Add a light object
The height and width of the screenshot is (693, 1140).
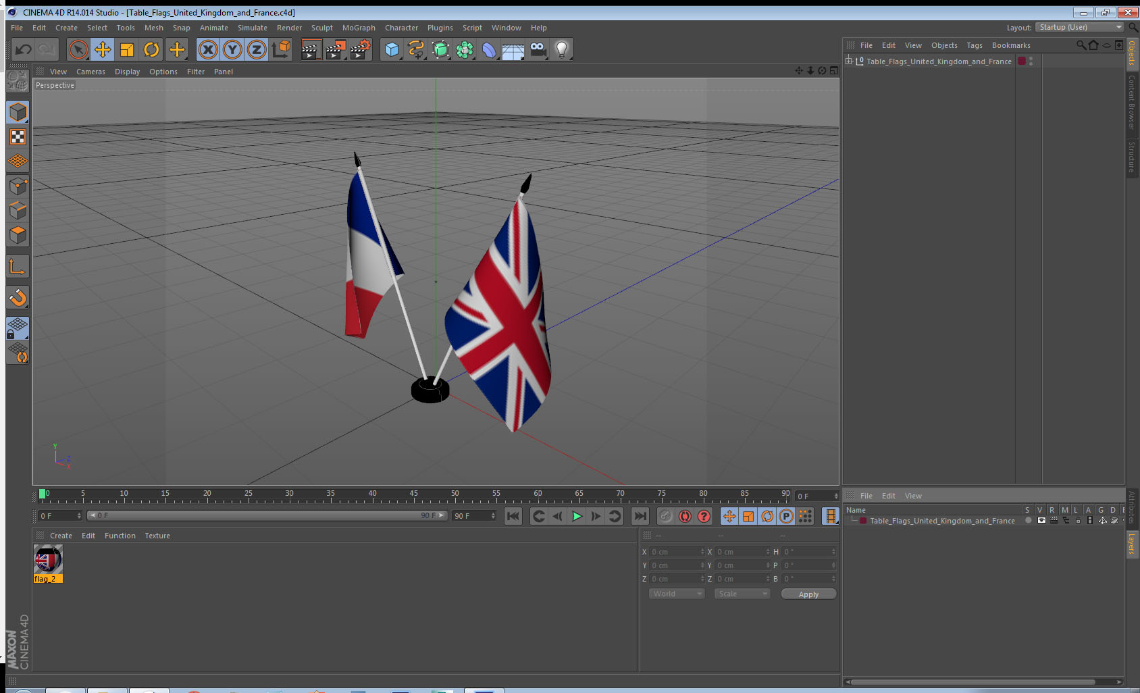[x=562, y=49]
